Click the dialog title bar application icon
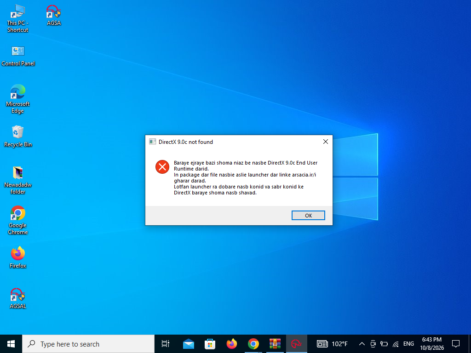The width and height of the screenshot is (471, 353). pyautogui.click(x=152, y=142)
